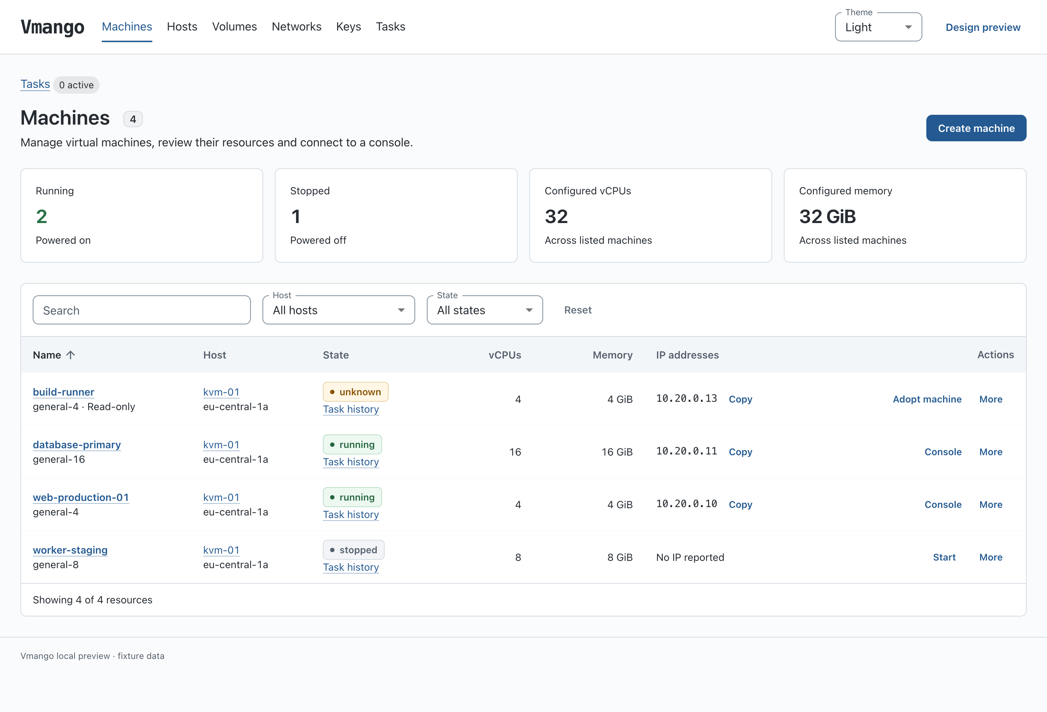Screen dimensions: 1047x712
Task: Copy the IP address 10.20.0.11
Action: pos(740,452)
